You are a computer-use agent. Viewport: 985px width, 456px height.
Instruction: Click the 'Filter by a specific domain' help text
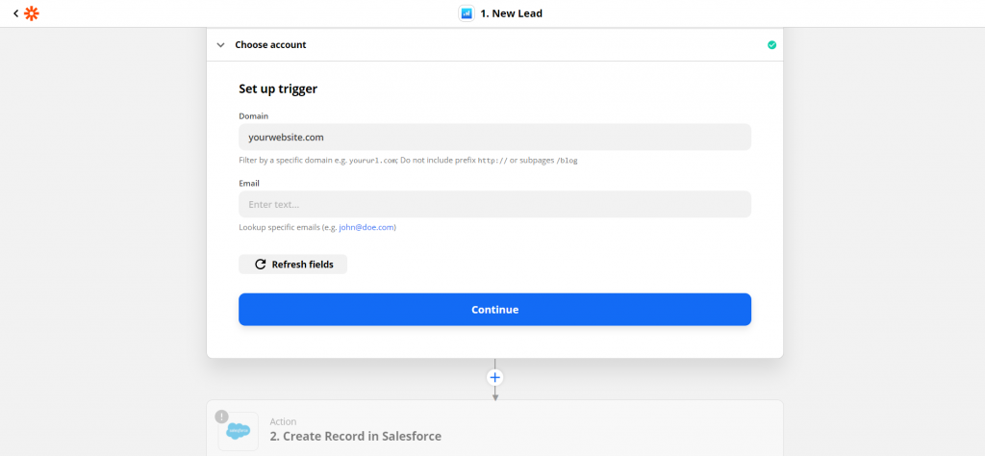pos(408,160)
